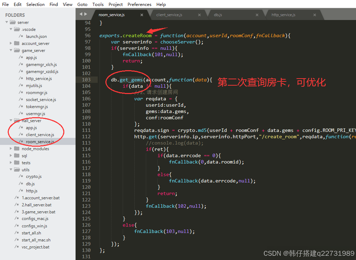
Task: Open the Project menu
Action: [116, 4]
